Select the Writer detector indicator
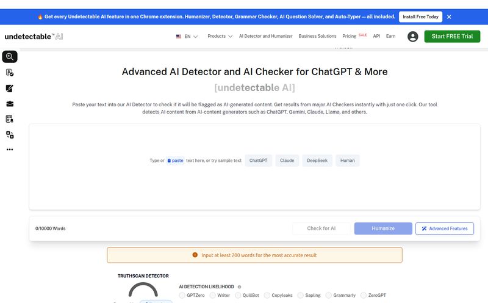This screenshot has width=488, height=303. click(212, 295)
